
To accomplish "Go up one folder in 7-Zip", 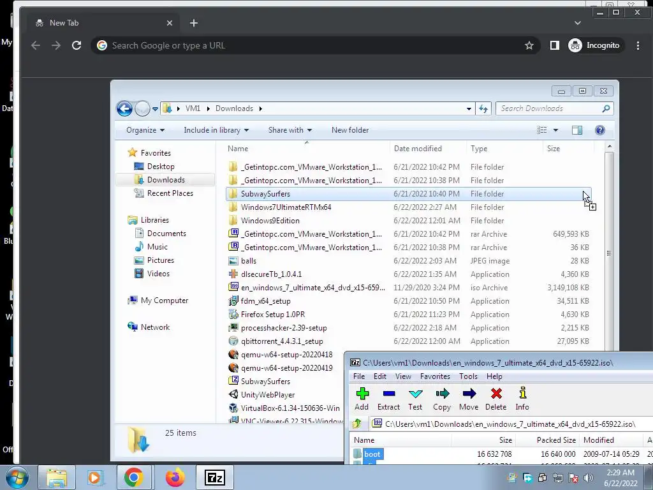I will pos(357,424).
